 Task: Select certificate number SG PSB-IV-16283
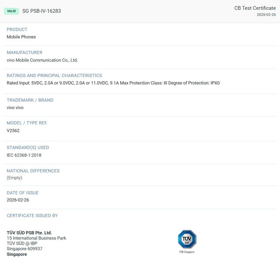[41, 11]
